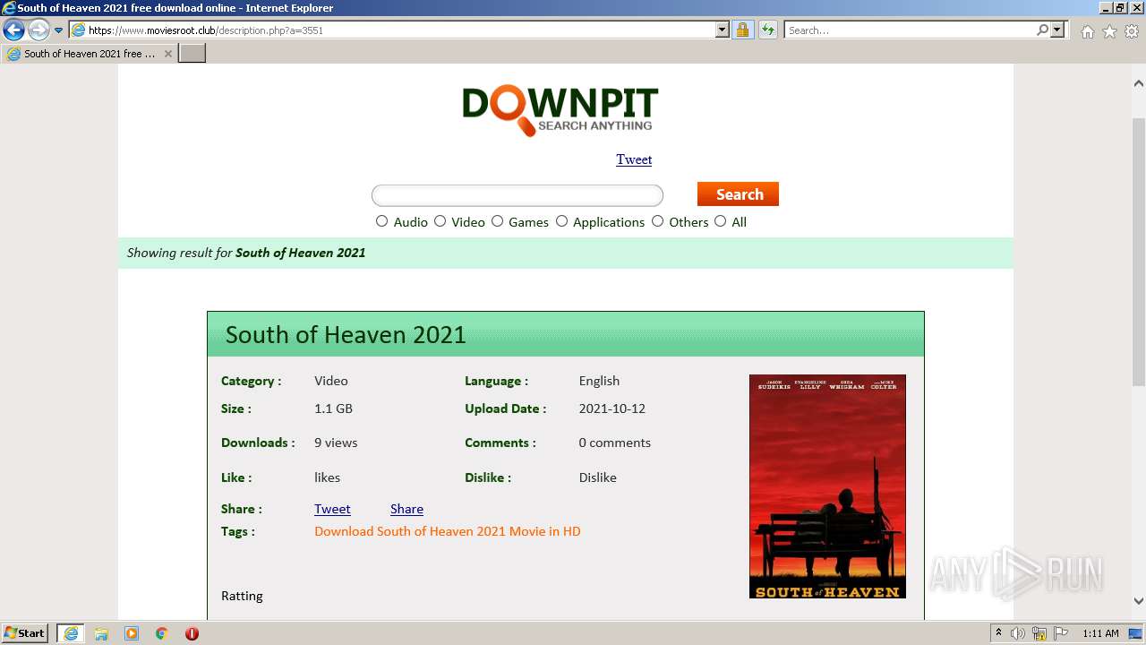Select the Others radio button
Viewport: 1146px width, 645px height.
click(x=658, y=221)
